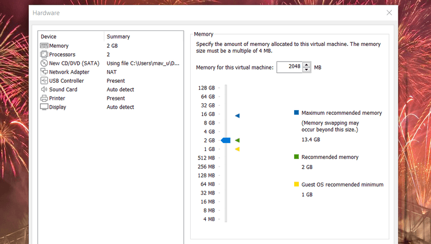Screen dimensions: 431x244
Task: Click the 8 GB slider scale label
Action: (209, 123)
